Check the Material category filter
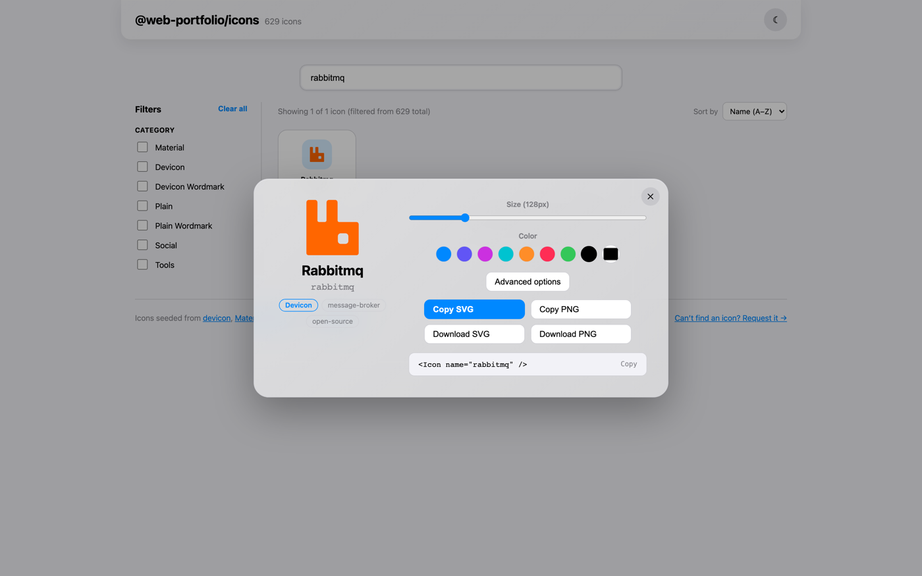The image size is (922, 576). (142, 147)
